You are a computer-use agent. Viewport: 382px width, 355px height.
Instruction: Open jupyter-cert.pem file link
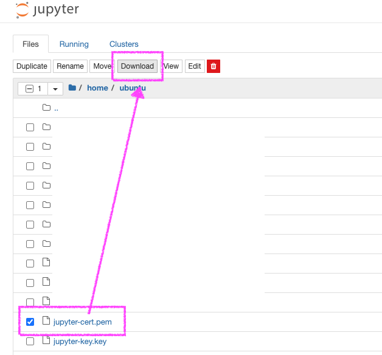tap(83, 322)
